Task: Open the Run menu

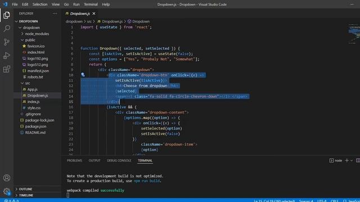Action: coord(76,4)
